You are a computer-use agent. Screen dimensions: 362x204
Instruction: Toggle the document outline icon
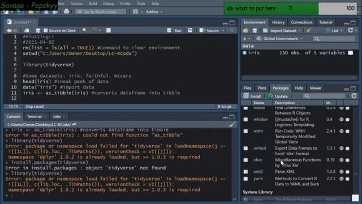(x=231, y=30)
